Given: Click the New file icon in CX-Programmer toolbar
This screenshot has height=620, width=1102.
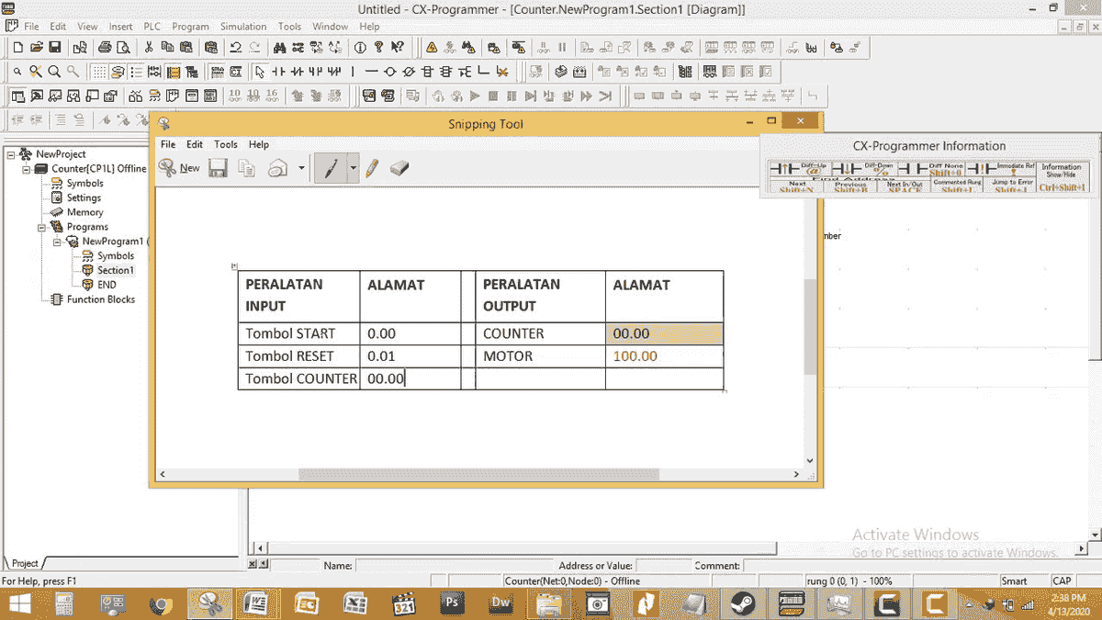Looking at the screenshot, I should click(17, 47).
